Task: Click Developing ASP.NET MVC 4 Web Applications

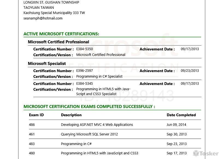Action: tap(97, 125)
